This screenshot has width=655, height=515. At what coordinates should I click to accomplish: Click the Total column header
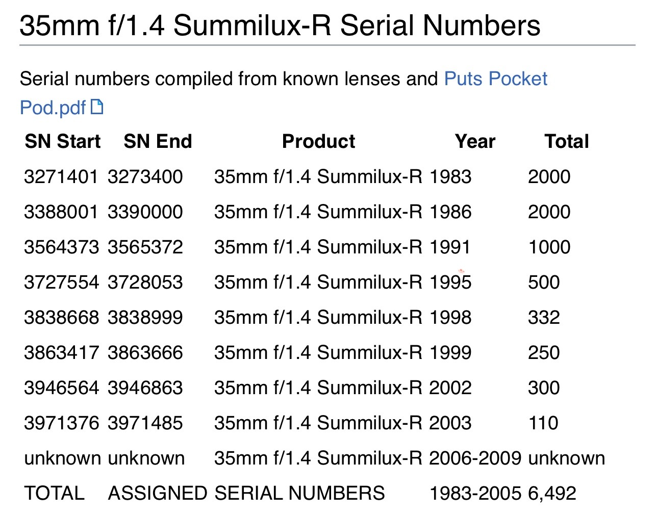point(566,141)
